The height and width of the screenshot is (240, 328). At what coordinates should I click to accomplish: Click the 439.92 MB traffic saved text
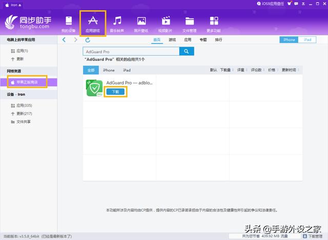pyautogui.click(x=265, y=236)
